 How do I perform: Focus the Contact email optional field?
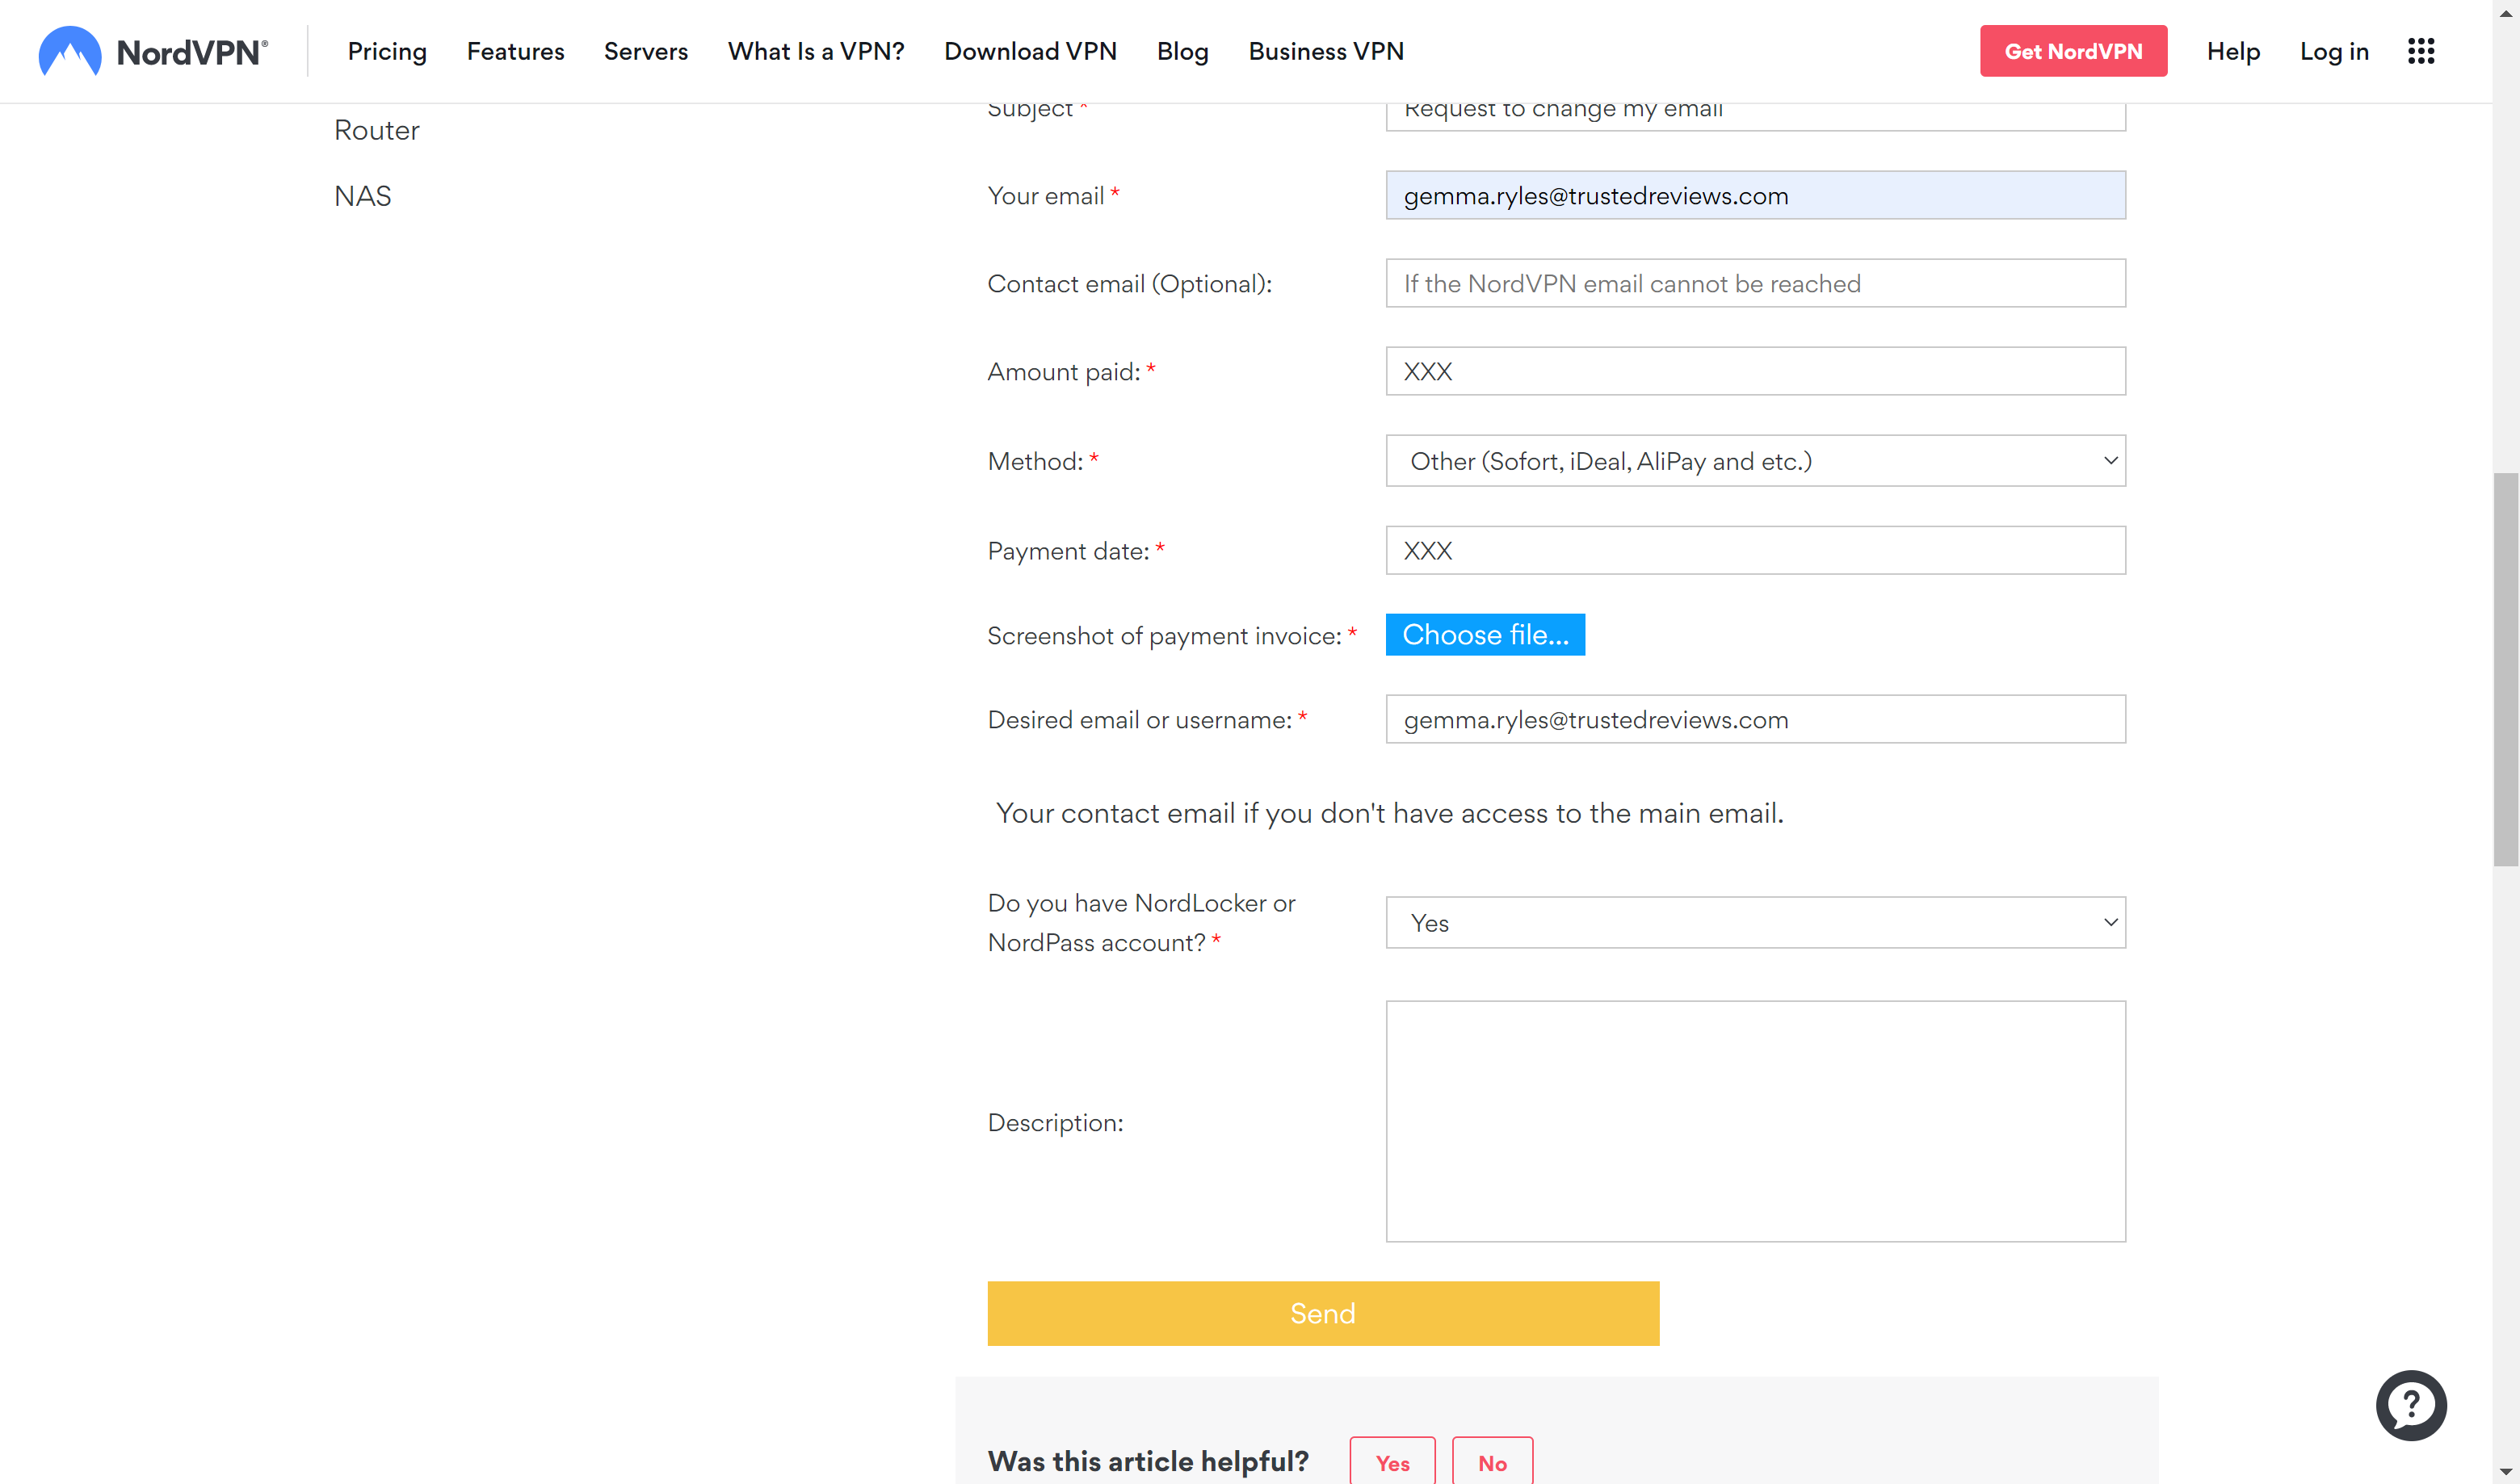1754,283
